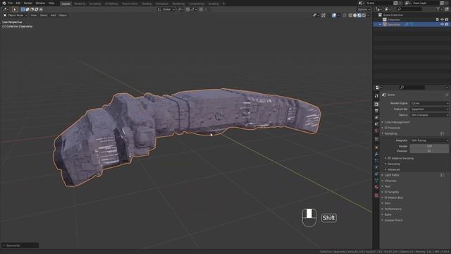Adjust the Render samples slider
The height and width of the screenshot is (254, 451).
coord(429,146)
